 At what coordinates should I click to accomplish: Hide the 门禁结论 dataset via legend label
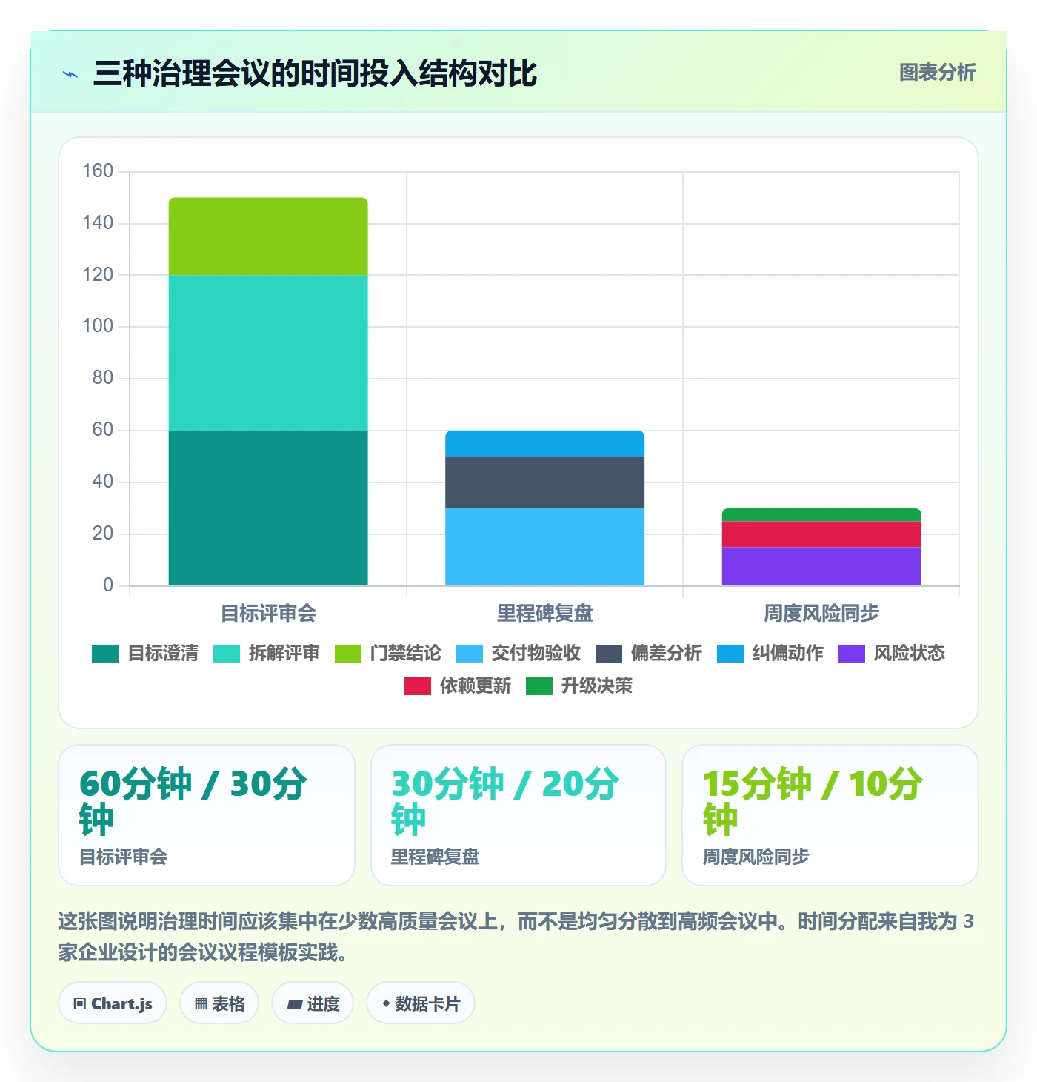(x=405, y=653)
